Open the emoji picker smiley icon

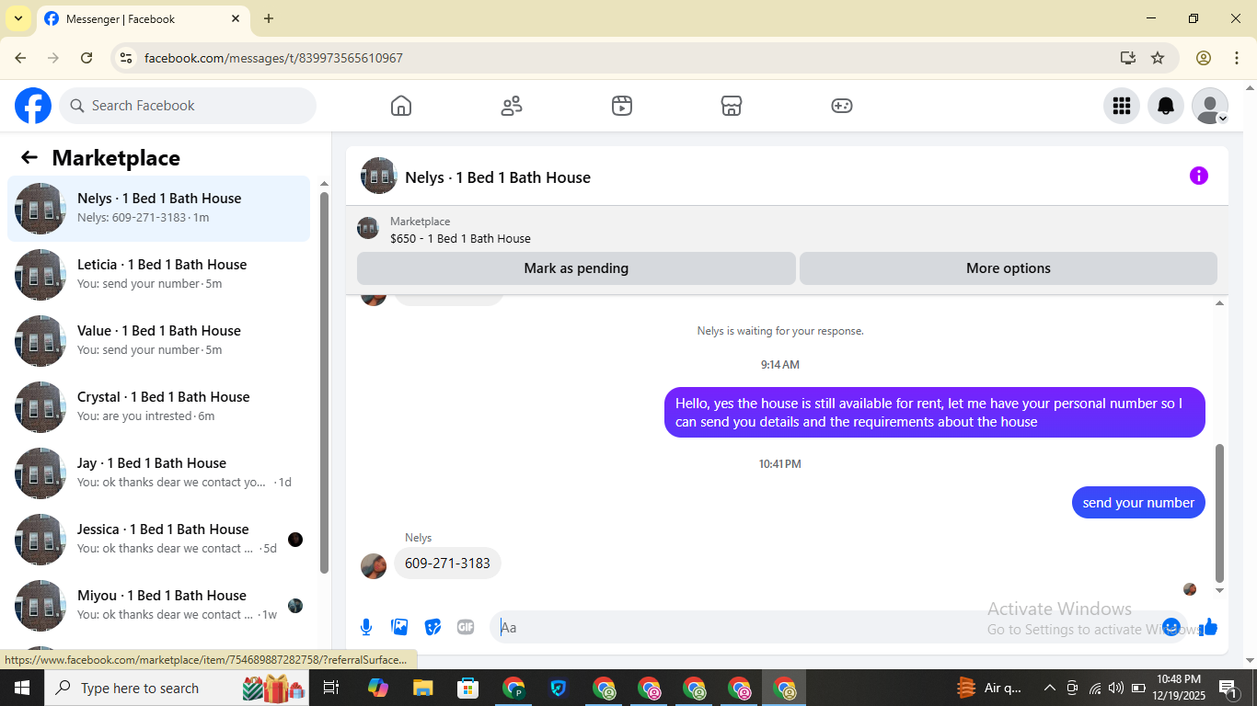[1171, 627]
